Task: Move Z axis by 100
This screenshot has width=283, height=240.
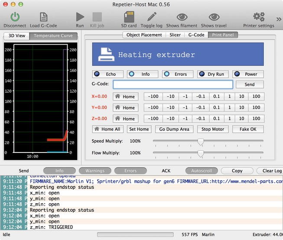Action: 256,119
